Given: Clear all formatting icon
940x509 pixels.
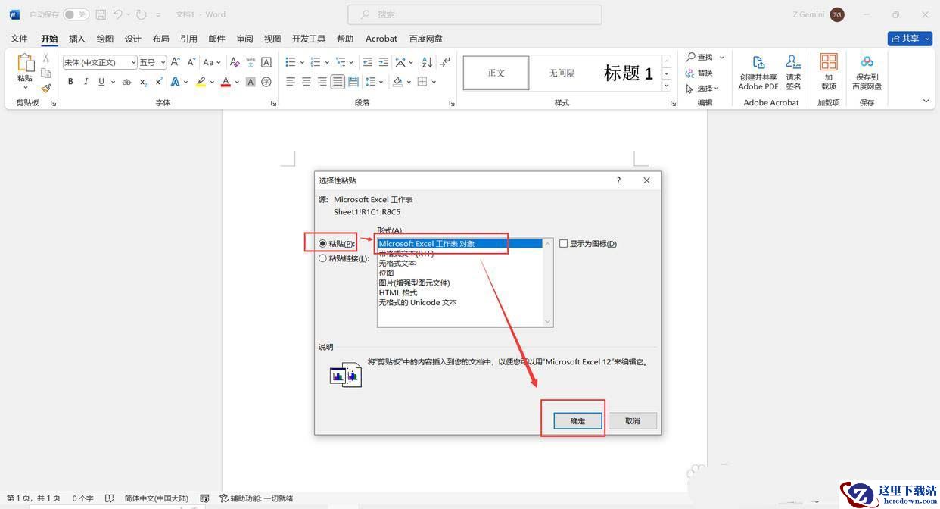Looking at the screenshot, I should (x=235, y=62).
